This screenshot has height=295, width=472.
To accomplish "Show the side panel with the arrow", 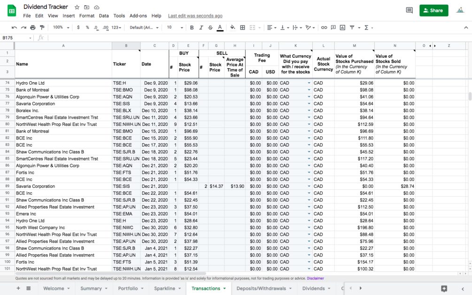I will [463, 289].
